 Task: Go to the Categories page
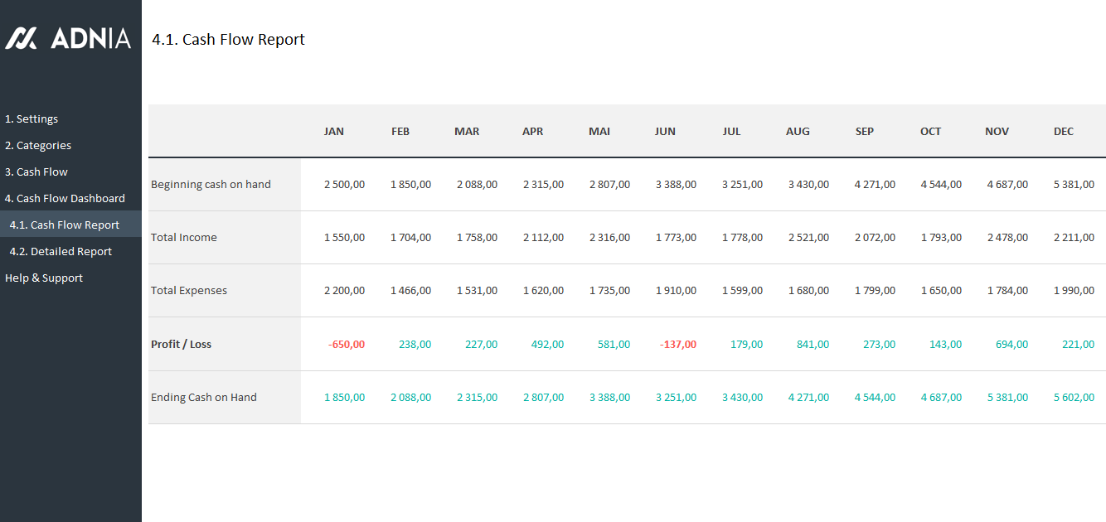tap(38, 145)
